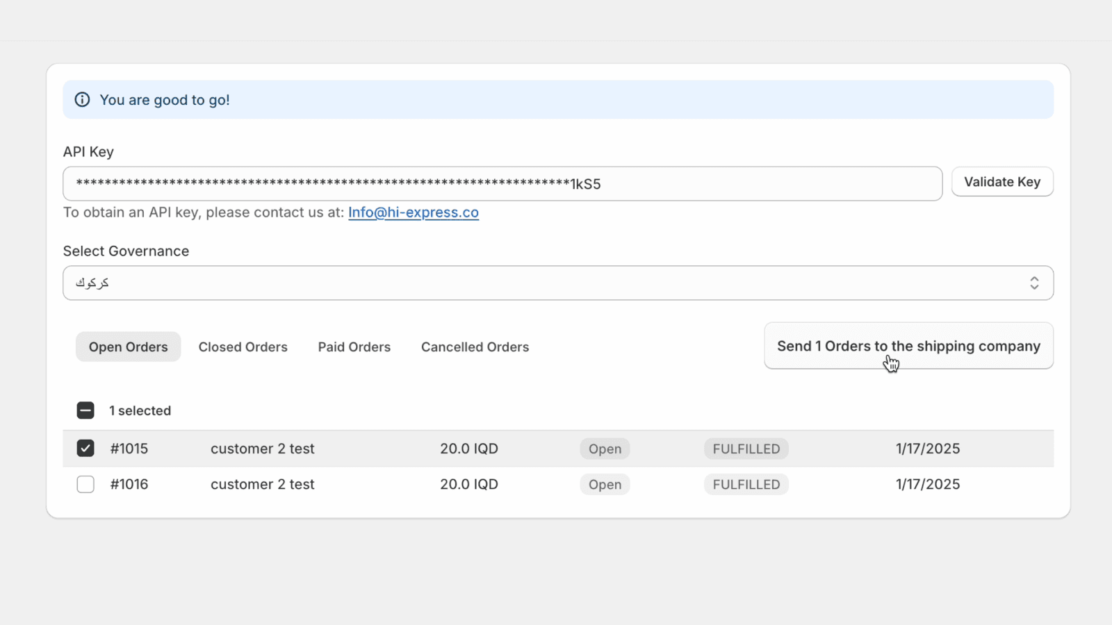This screenshot has width=1112, height=625.
Task: Select the order #1016 row customer name
Action: [x=262, y=484]
